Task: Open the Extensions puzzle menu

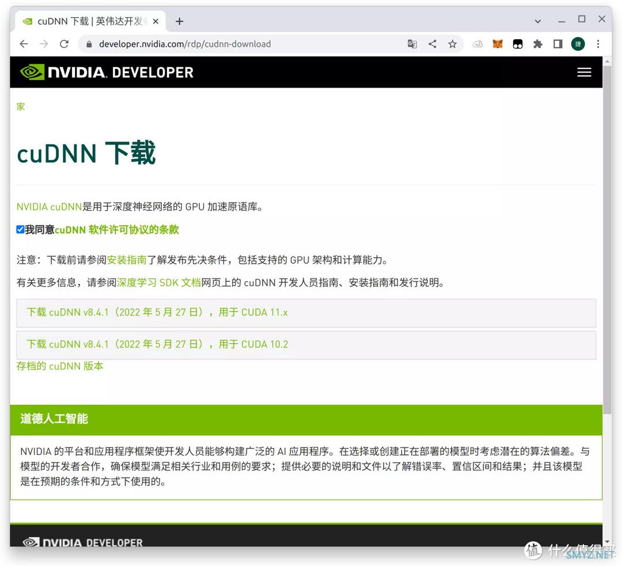Action: coord(538,44)
